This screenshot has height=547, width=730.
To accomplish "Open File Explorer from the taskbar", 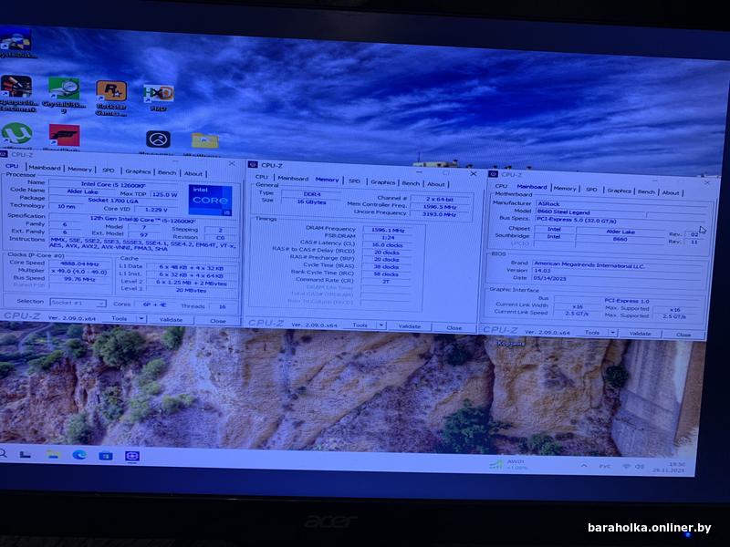I will [54, 454].
